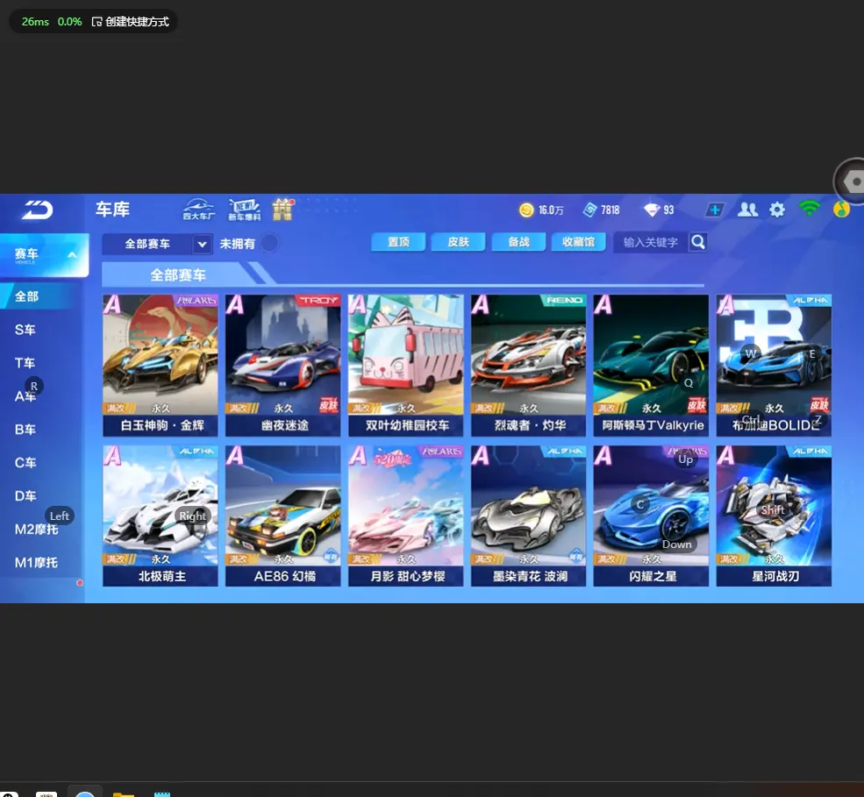Select the 布加迪BOLIDE car card
The height and width of the screenshot is (797, 864).
pyautogui.click(x=774, y=365)
